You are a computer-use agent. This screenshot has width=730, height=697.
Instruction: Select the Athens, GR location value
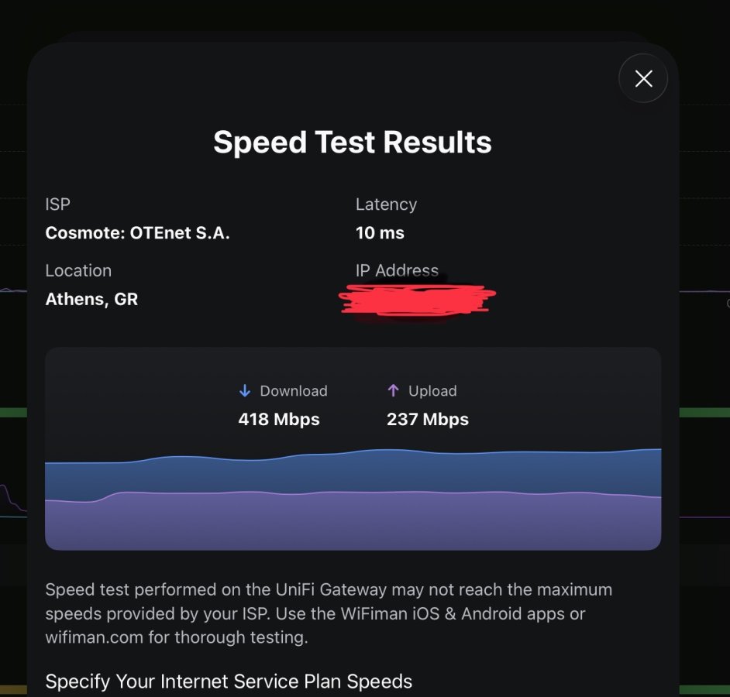91,299
